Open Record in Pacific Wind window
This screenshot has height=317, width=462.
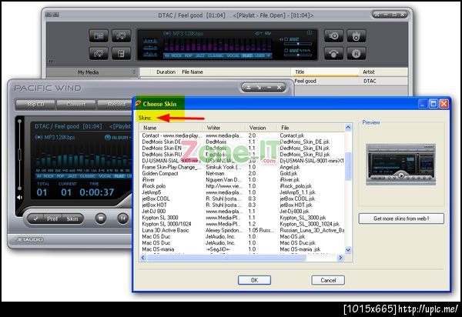point(116,104)
